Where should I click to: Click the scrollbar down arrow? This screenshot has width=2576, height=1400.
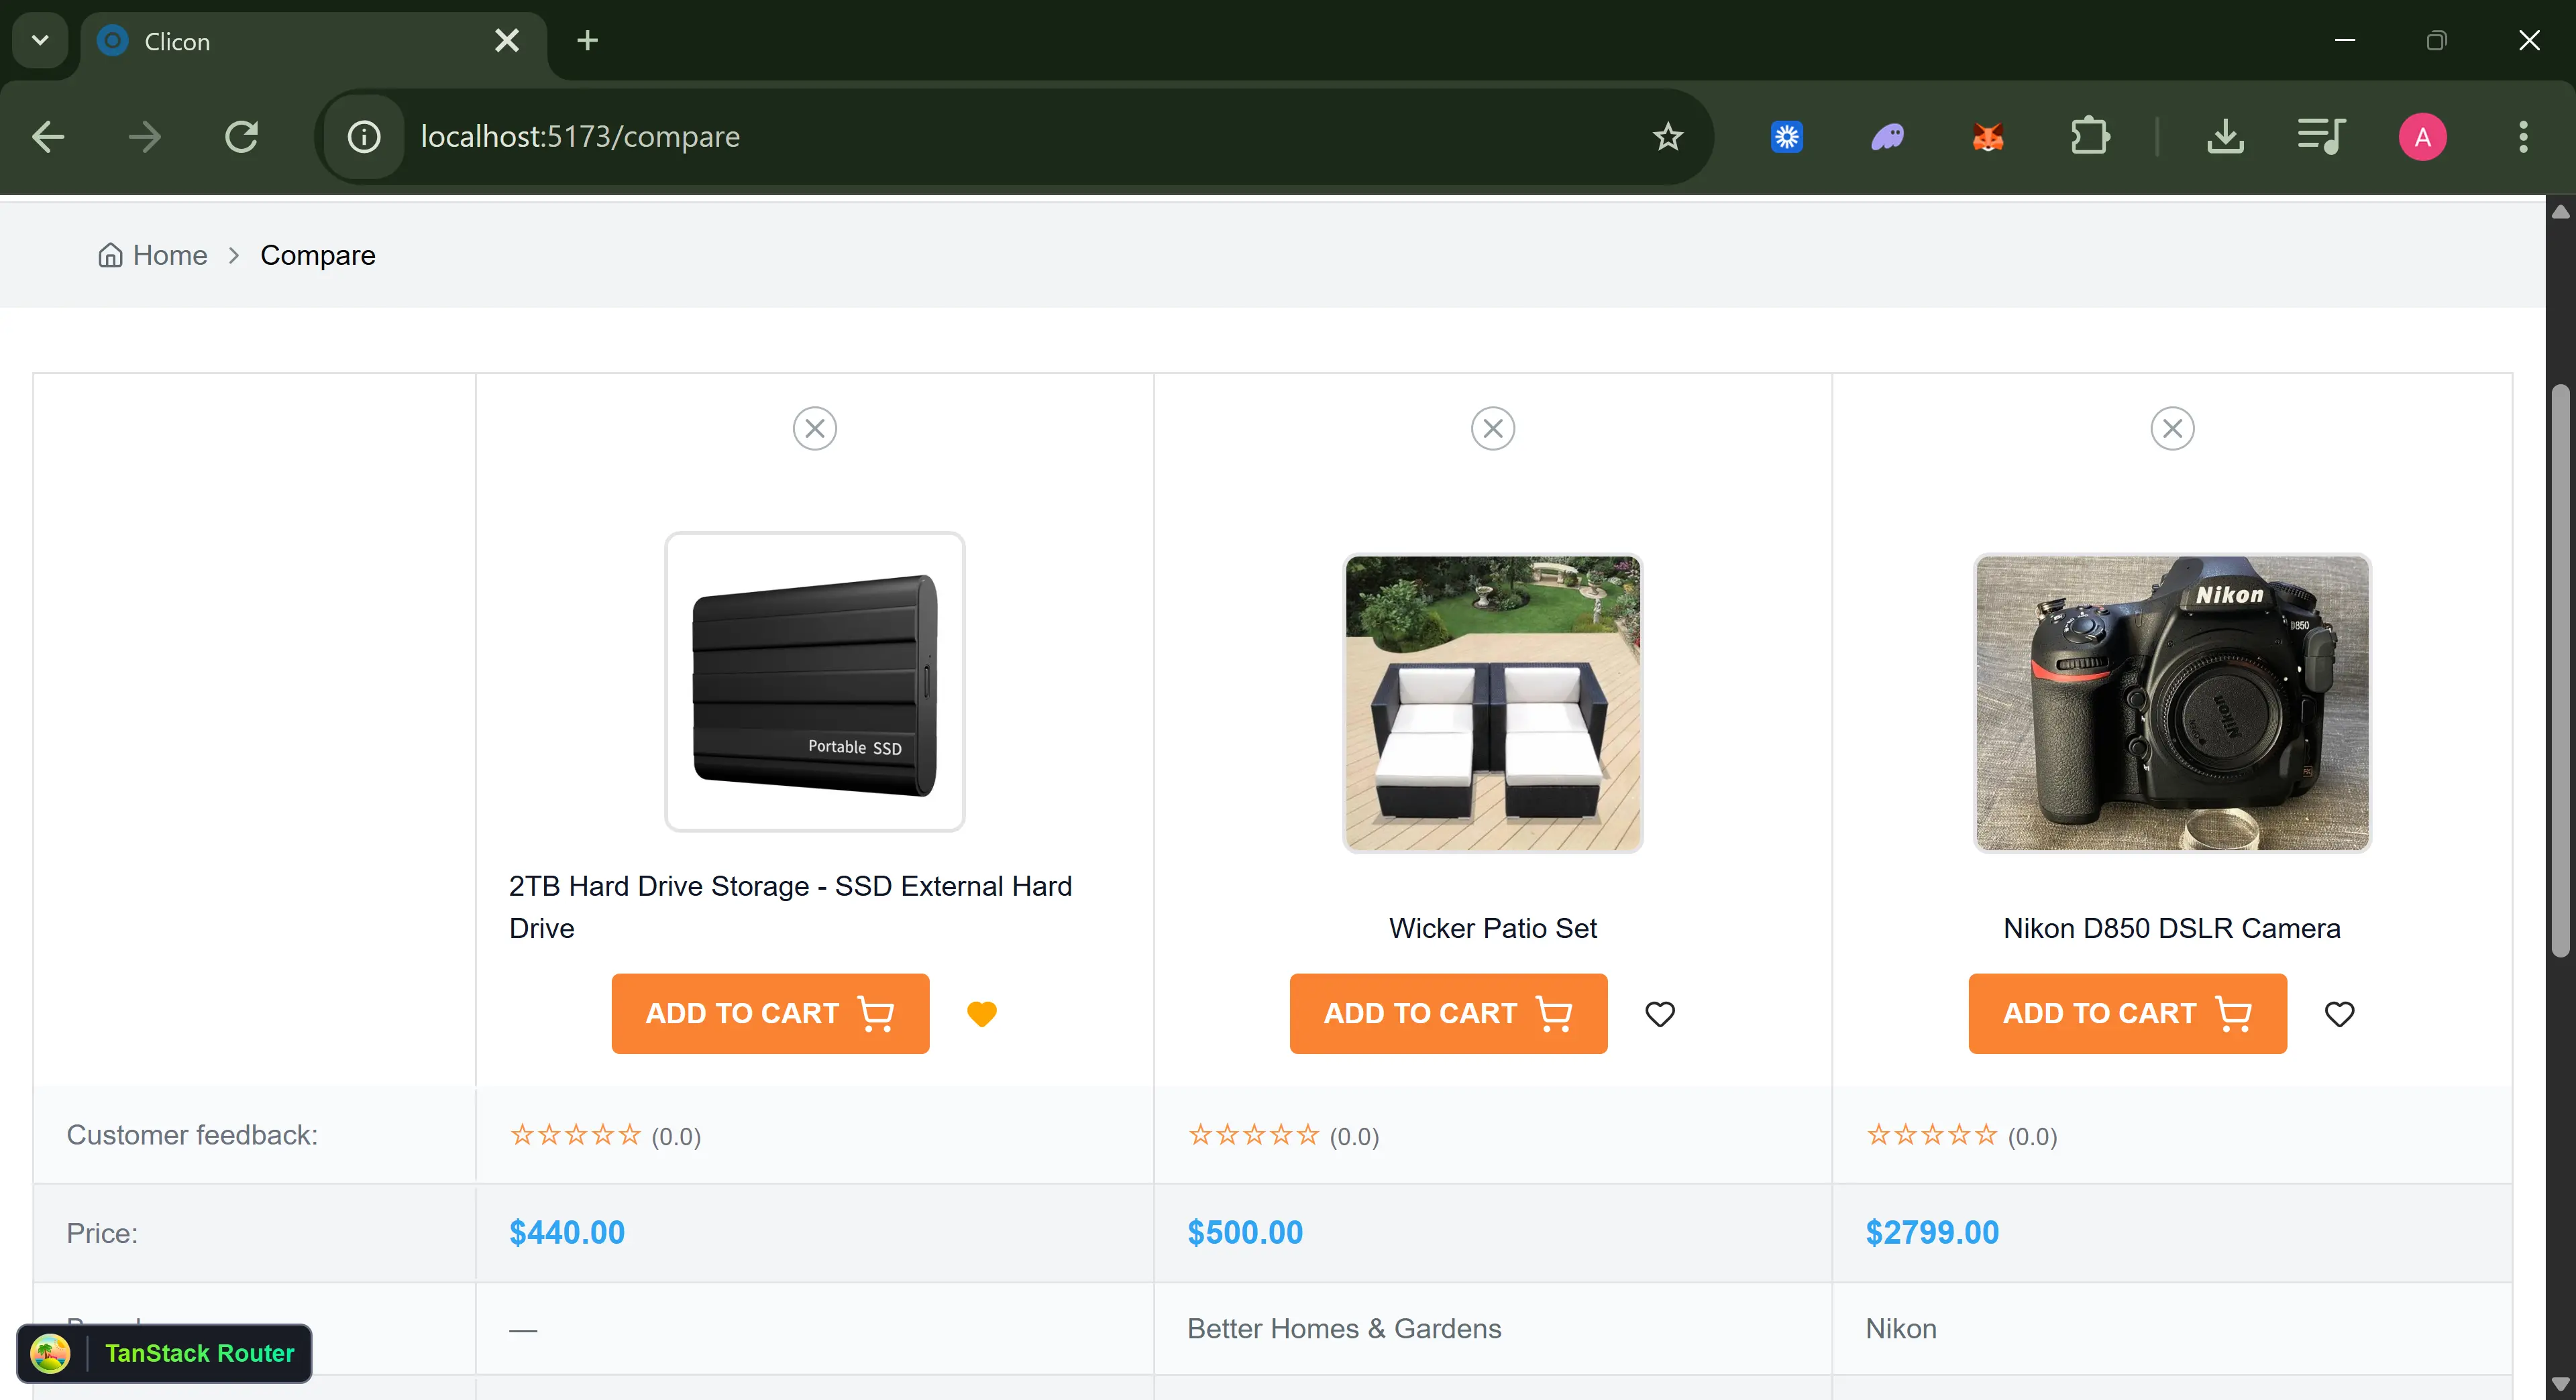2560,1385
